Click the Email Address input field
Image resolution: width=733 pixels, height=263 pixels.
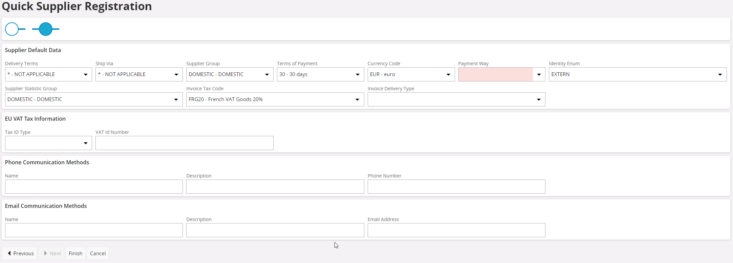pyautogui.click(x=456, y=230)
